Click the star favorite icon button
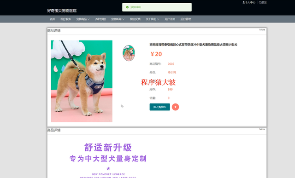 coord(175,107)
